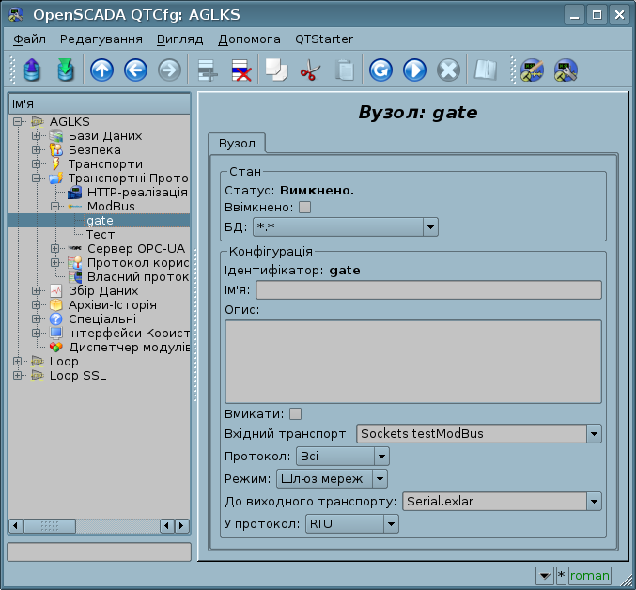Refresh the page with the circular arrow icon
The height and width of the screenshot is (590, 636).
[380, 70]
